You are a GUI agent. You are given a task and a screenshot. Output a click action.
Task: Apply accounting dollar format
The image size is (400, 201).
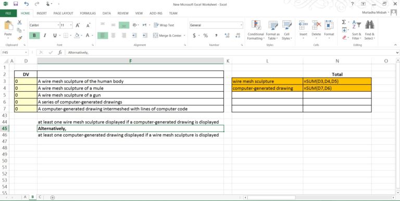coord(194,35)
